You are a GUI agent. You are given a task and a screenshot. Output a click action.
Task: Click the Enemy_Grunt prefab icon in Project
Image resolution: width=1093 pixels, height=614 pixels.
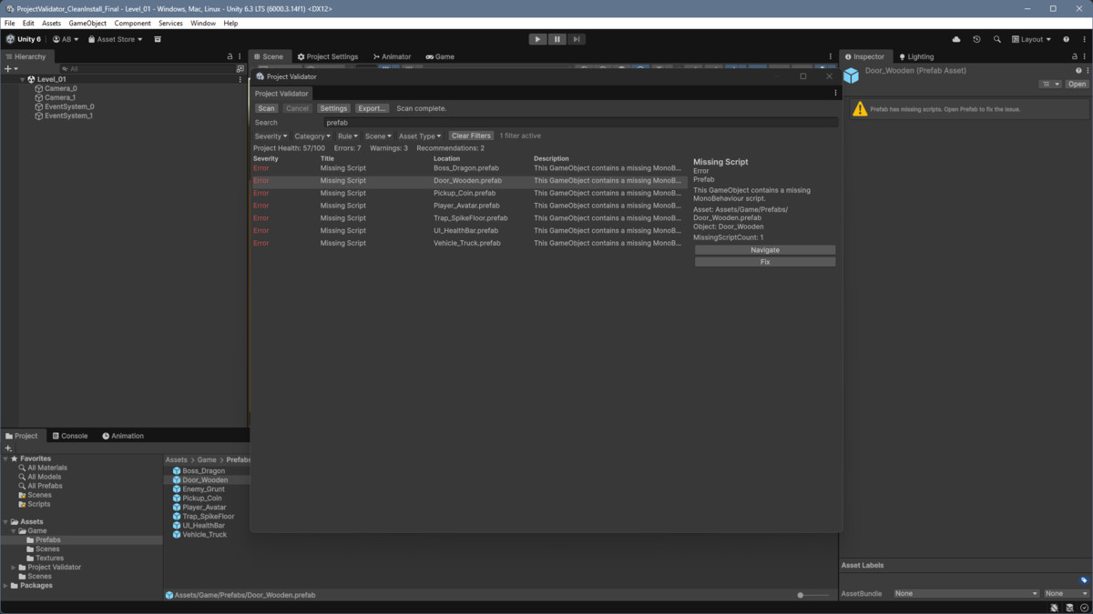(177, 488)
